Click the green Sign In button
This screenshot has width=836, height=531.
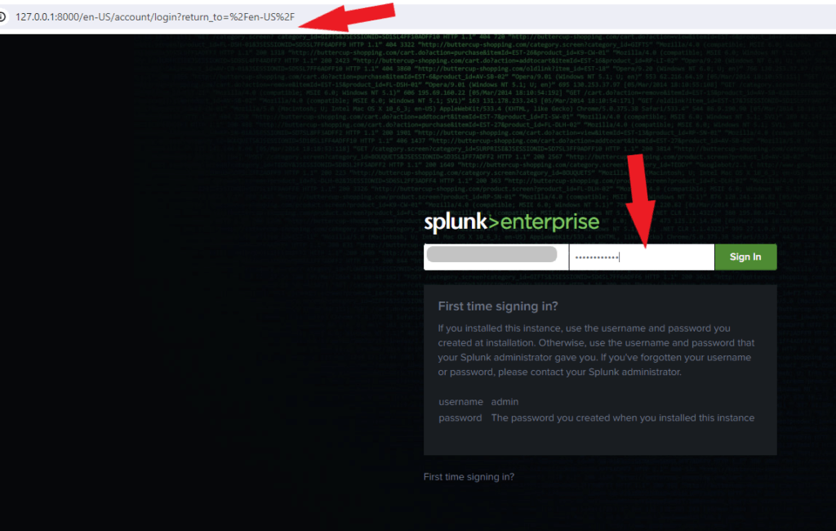[745, 257]
